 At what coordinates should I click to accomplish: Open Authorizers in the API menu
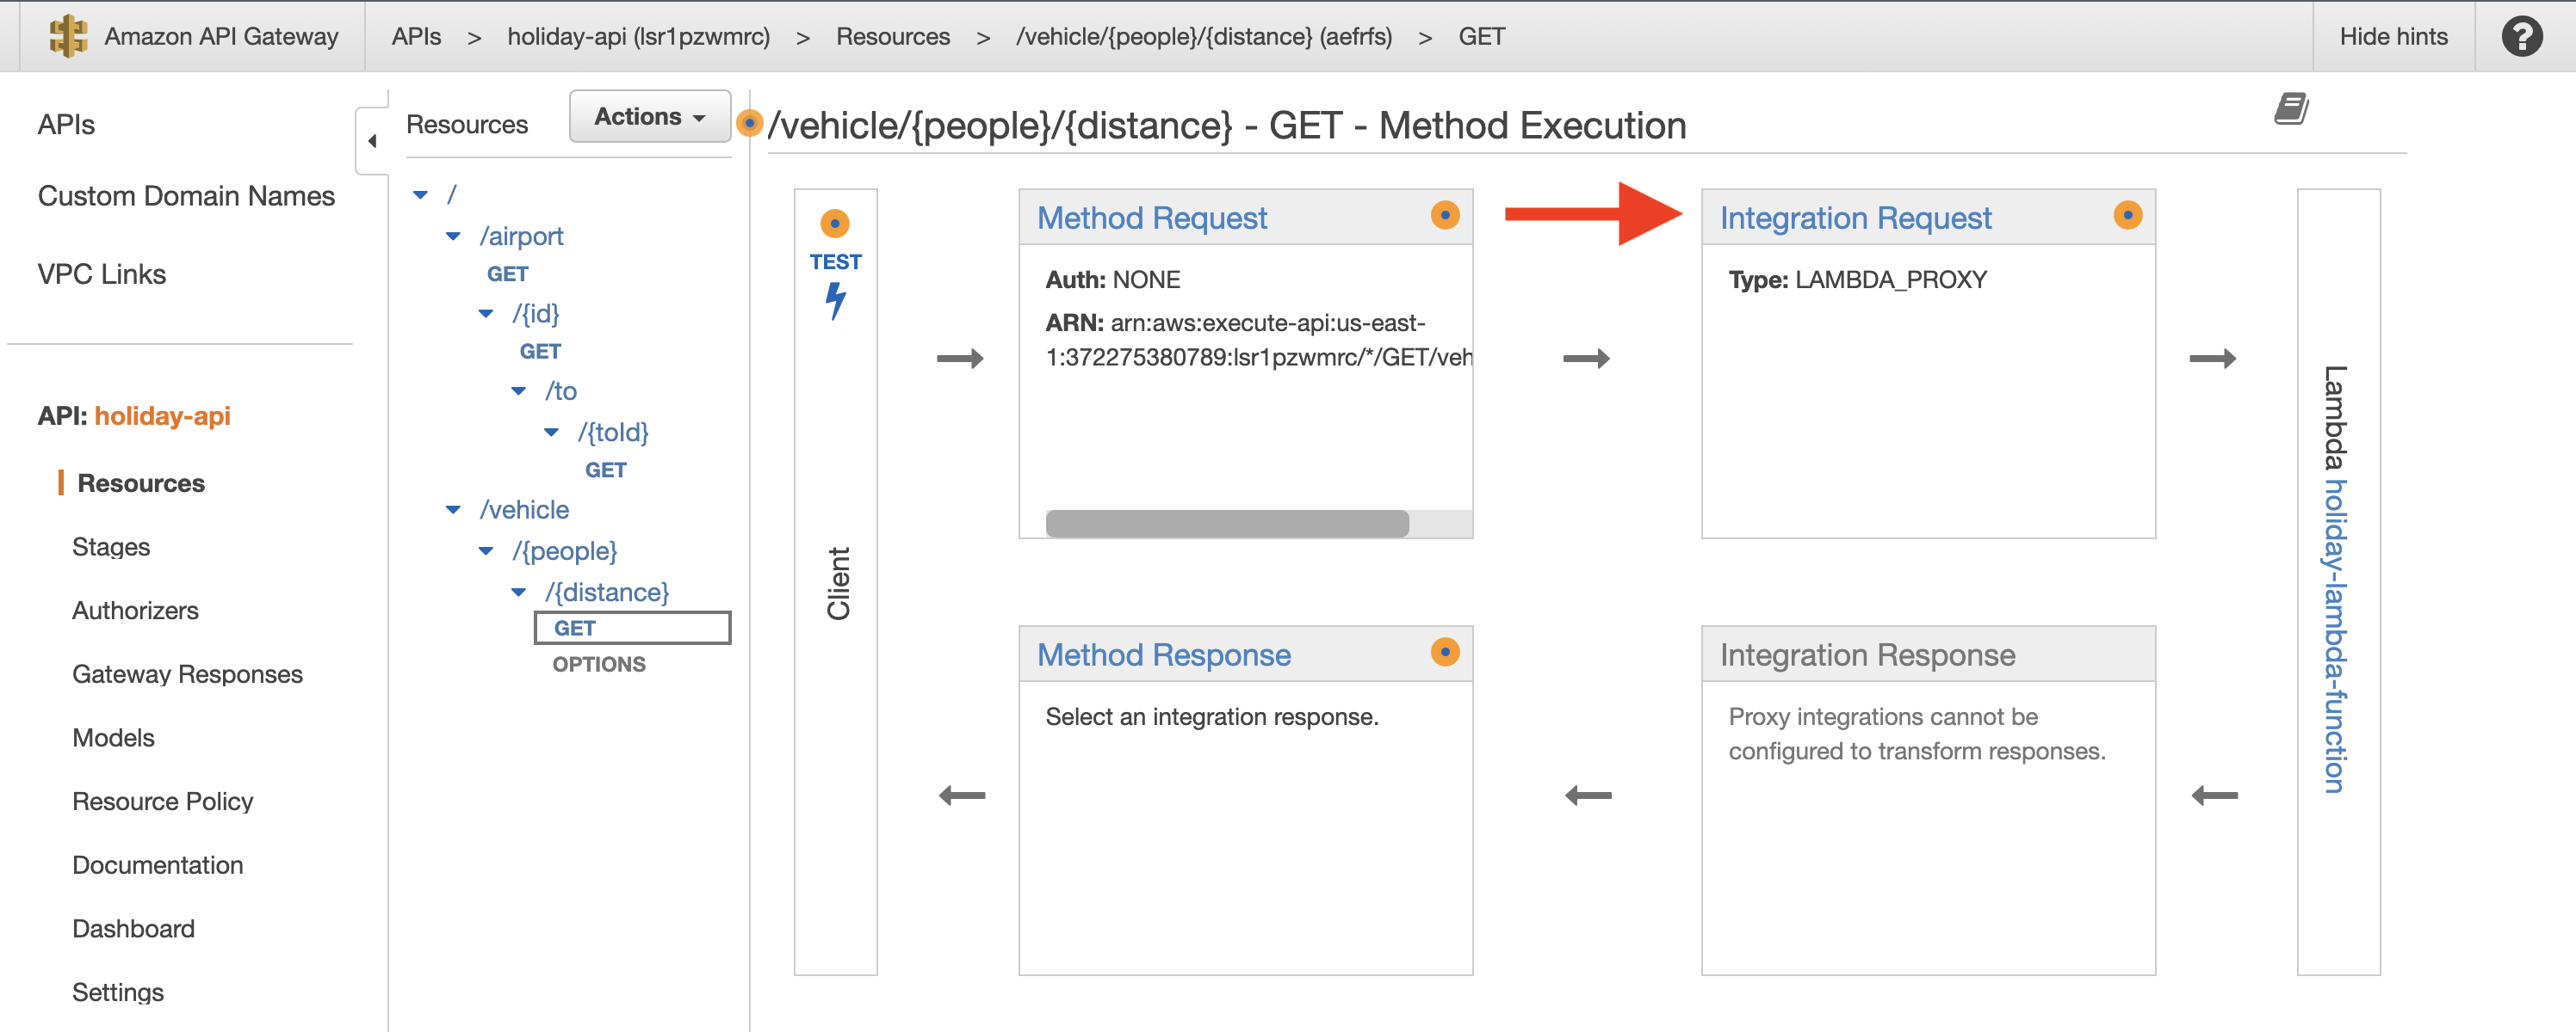tap(135, 611)
